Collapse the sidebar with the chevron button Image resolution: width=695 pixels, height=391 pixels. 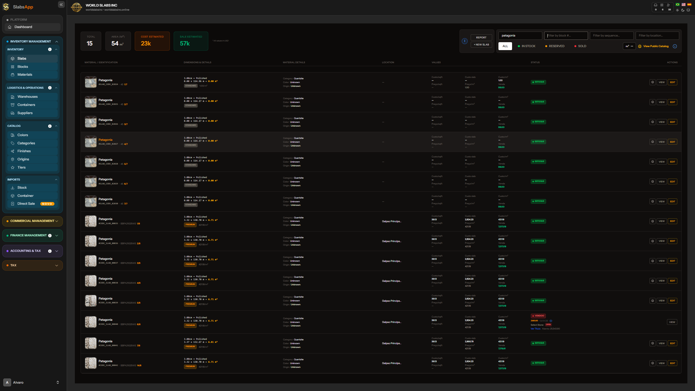click(x=61, y=5)
